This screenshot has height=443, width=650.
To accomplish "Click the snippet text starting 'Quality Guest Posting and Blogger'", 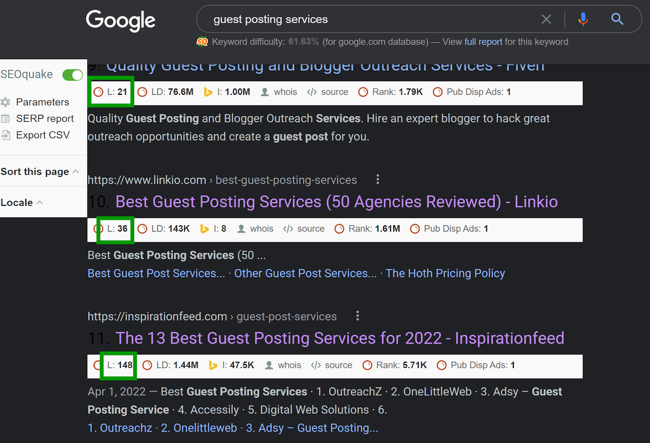I will point(319,127).
